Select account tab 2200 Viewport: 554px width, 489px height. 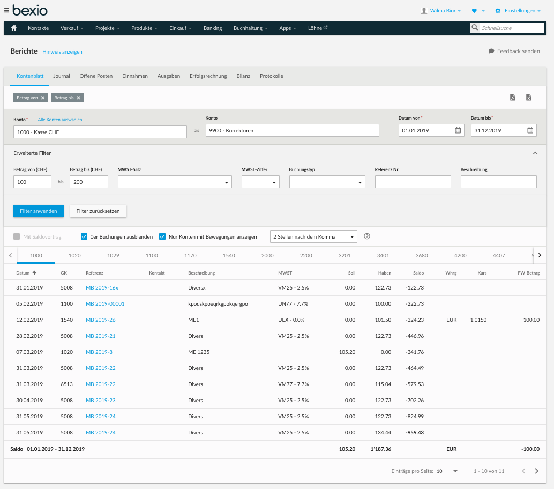coord(306,255)
